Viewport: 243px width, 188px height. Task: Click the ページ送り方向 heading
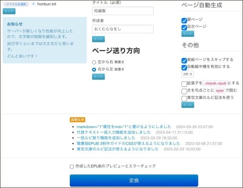pos(116,51)
